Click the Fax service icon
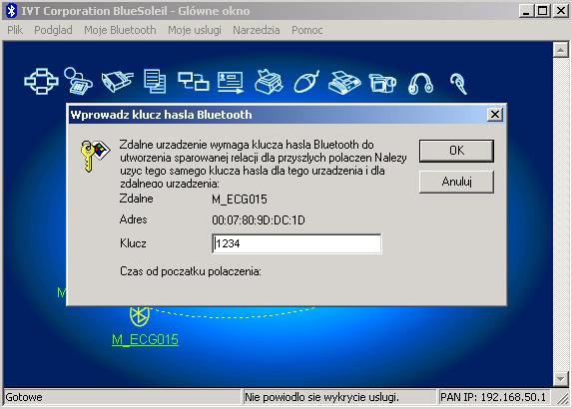This screenshot has height=409, width=572. 344,83
